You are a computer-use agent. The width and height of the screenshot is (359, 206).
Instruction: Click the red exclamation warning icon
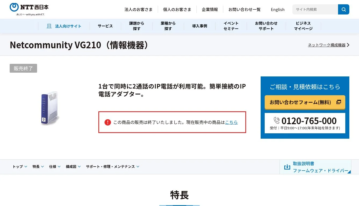[108, 122]
